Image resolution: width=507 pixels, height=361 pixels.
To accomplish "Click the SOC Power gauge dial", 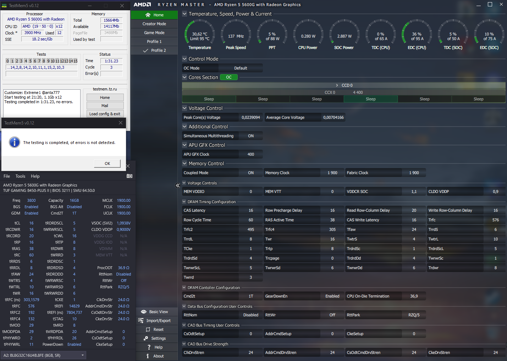I will pyautogui.click(x=345, y=34).
